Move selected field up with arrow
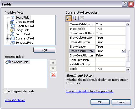The height and width of the screenshot is (109, 135). (x=53, y=62)
